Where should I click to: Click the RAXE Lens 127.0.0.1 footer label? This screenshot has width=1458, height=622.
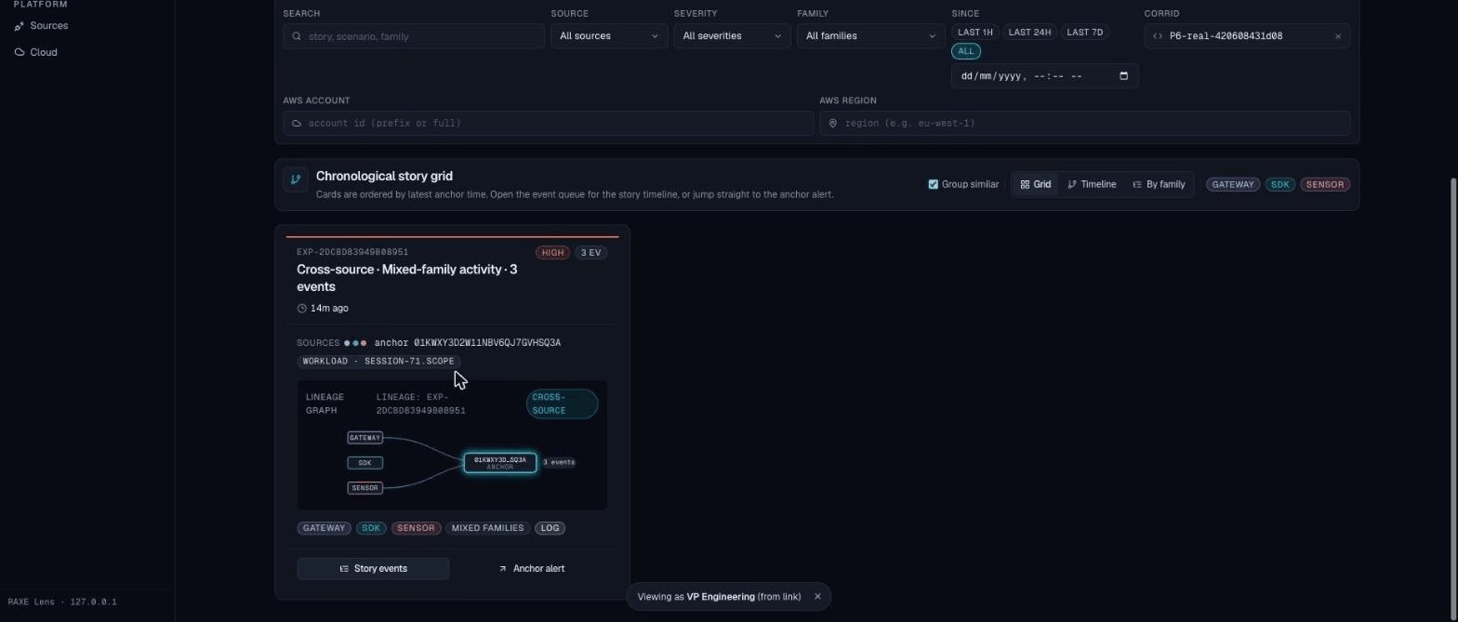click(62, 602)
